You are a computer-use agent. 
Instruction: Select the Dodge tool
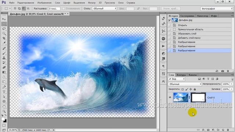[4, 82]
